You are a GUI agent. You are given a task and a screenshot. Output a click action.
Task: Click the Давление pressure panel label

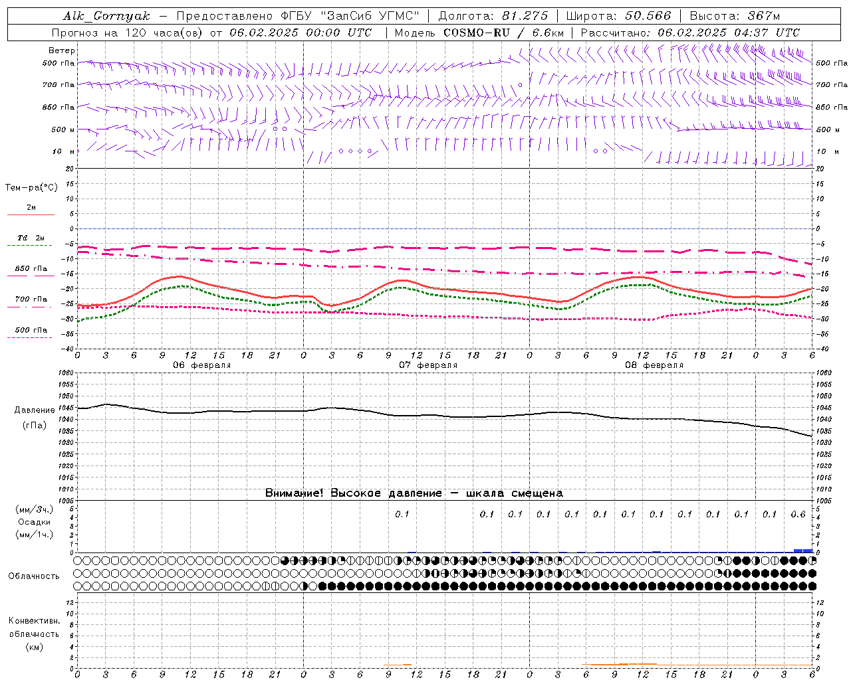click(35, 410)
